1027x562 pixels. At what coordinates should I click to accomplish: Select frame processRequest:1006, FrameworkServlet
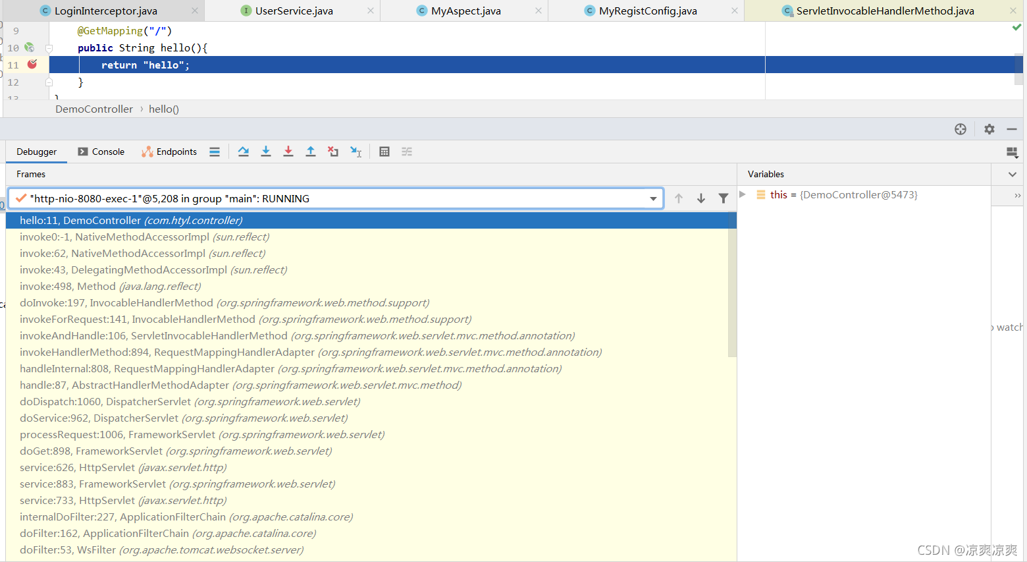367,434
